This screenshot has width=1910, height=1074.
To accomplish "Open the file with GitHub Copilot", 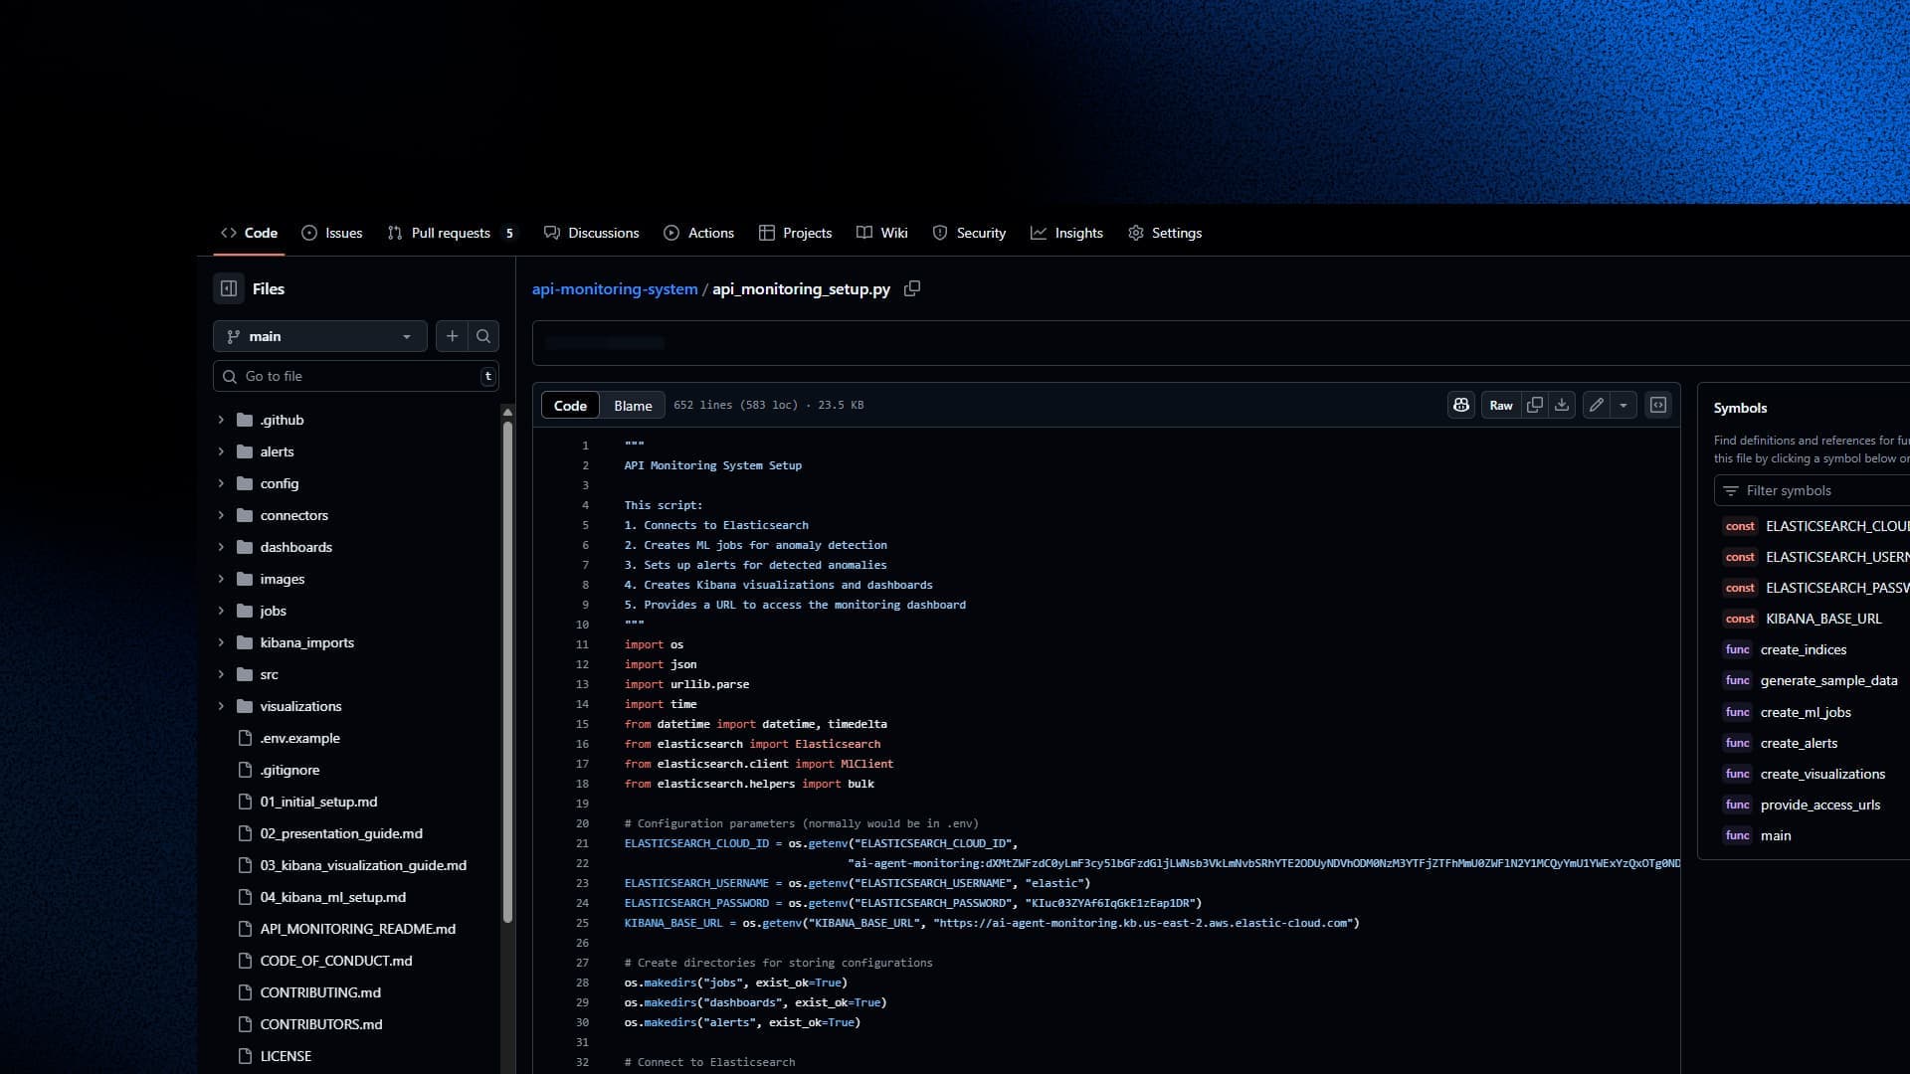I will (x=1460, y=405).
